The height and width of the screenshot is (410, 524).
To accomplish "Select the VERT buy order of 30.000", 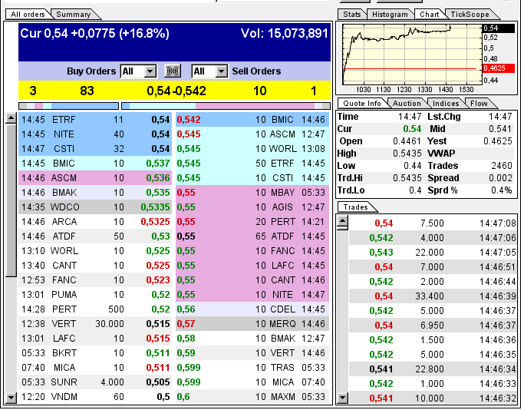I will coord(95,324).
